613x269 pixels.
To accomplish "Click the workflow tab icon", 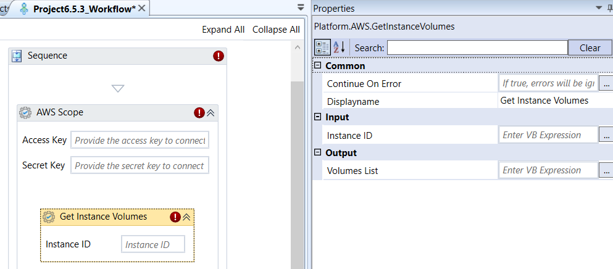I will [24, 8].
